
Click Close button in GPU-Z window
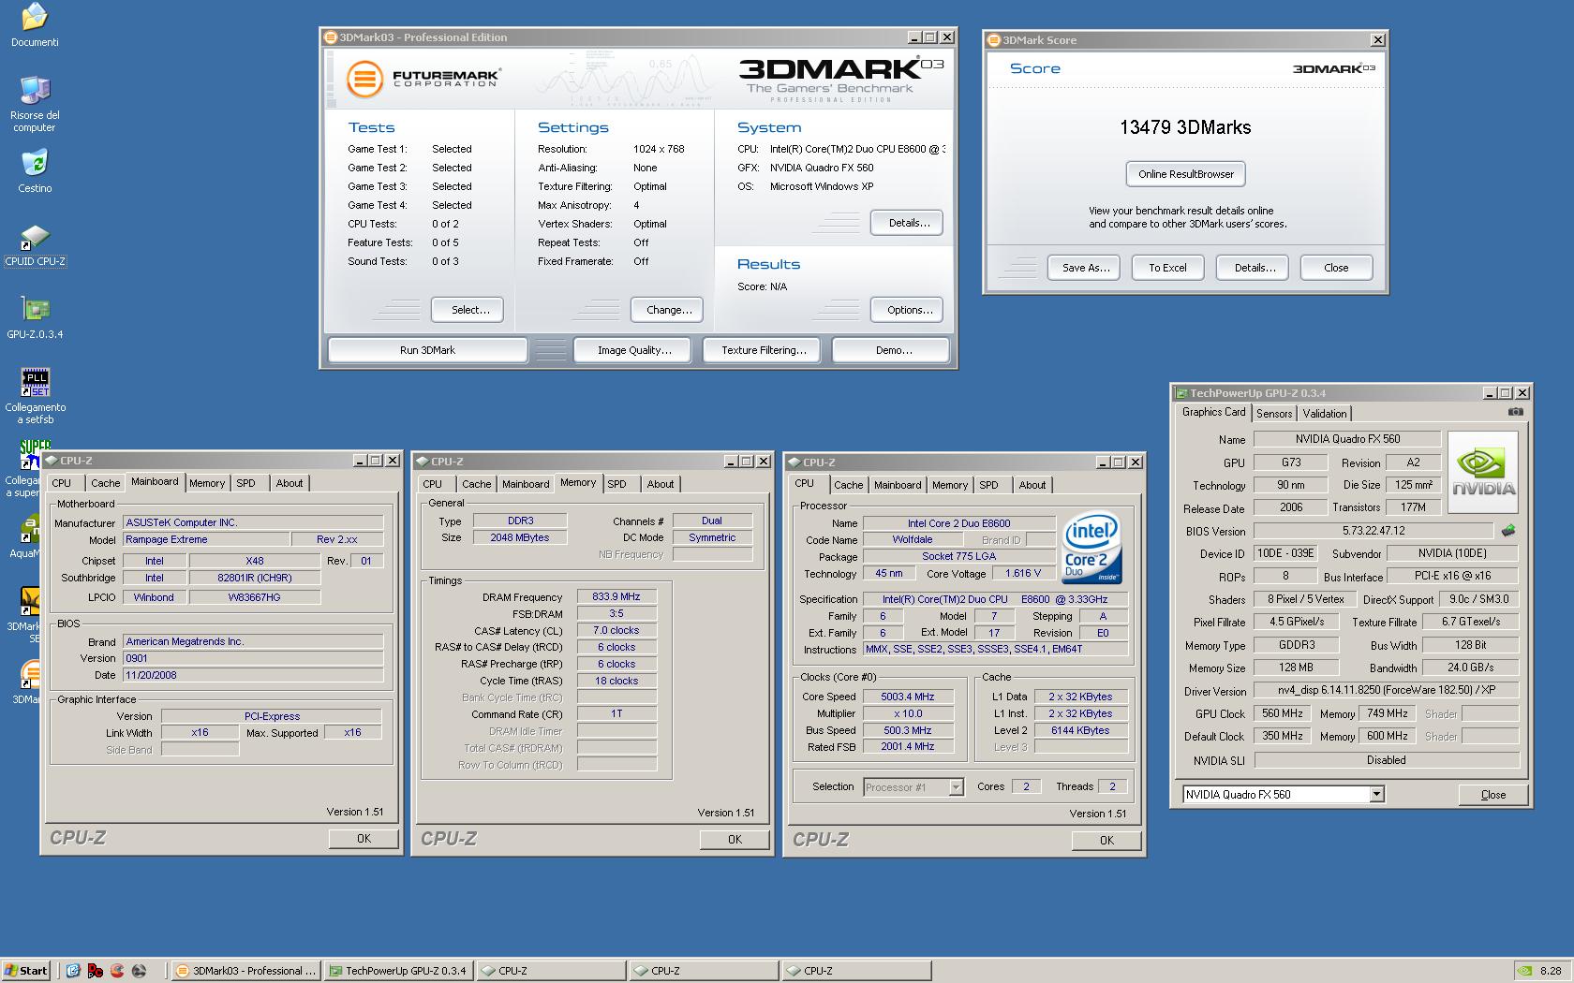1492,795
